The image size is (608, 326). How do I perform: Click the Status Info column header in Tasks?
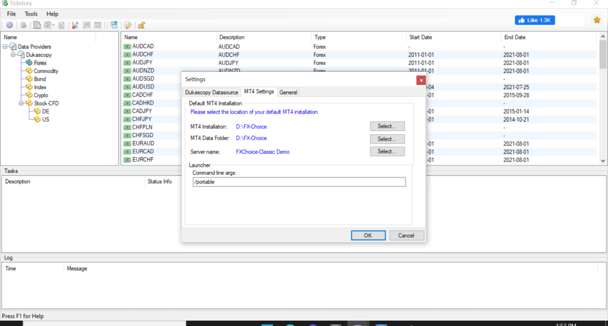(x=160, y=182)
